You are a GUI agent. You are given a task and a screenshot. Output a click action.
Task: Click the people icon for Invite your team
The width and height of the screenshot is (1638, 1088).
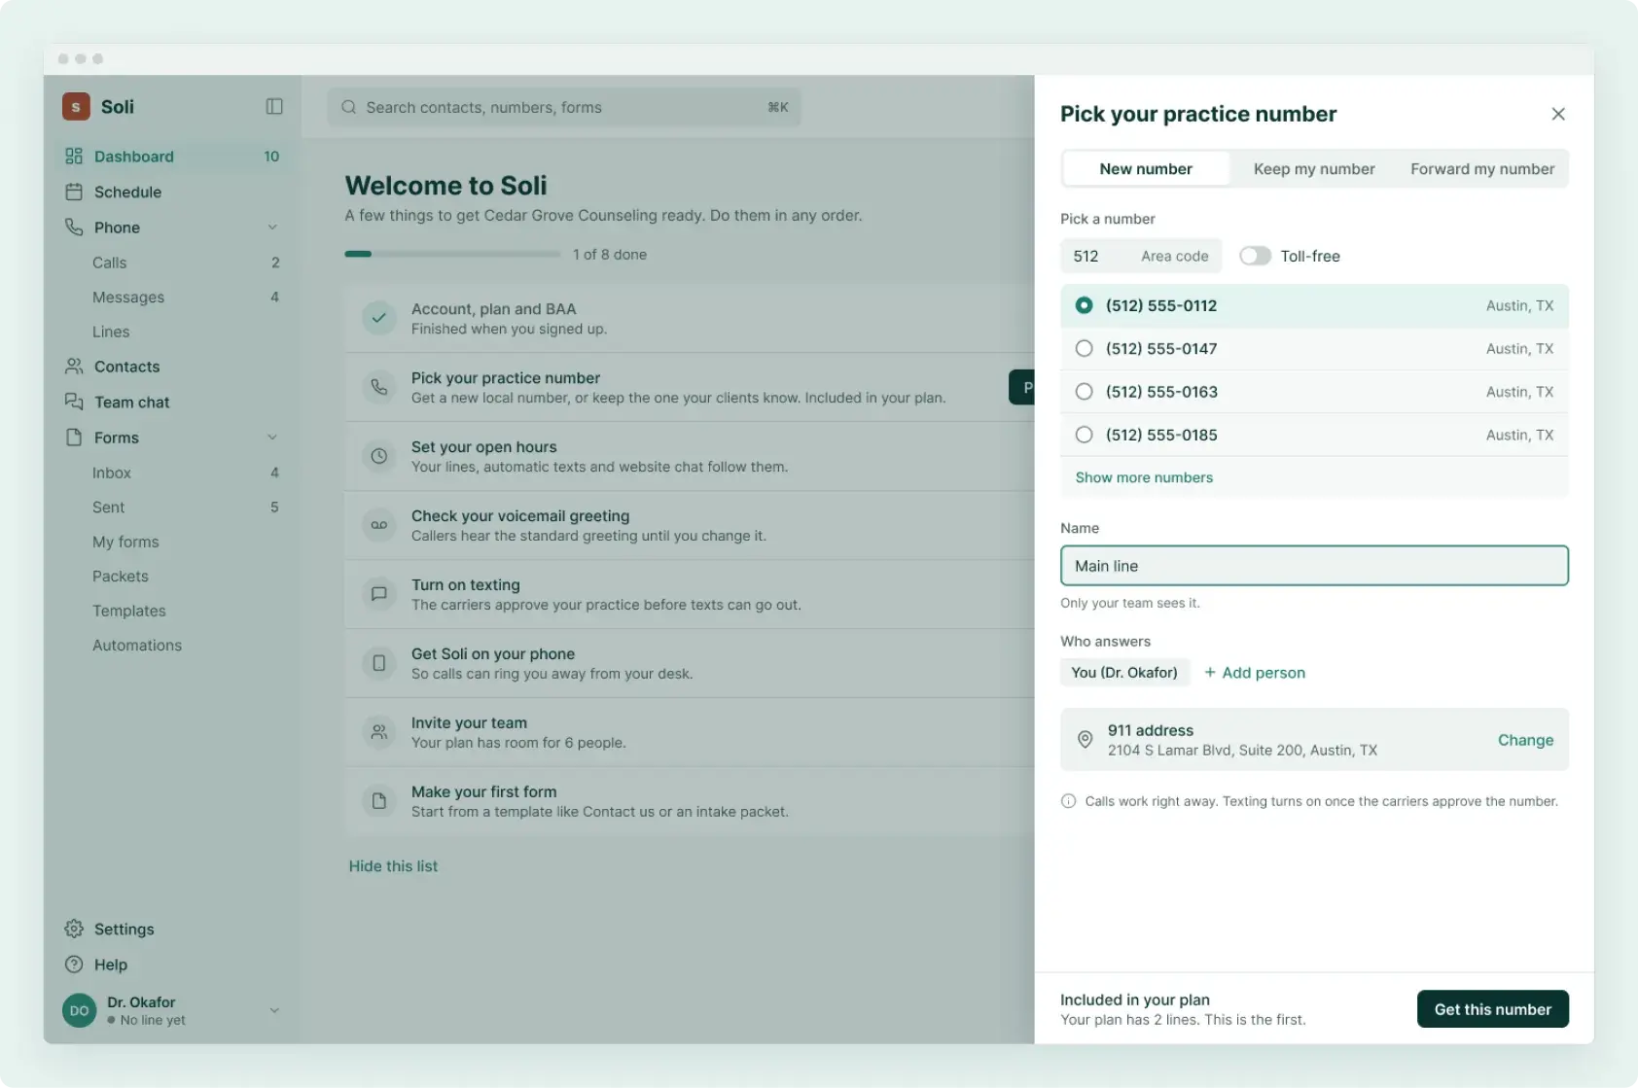pyautogui.click(x=379, y=732)
